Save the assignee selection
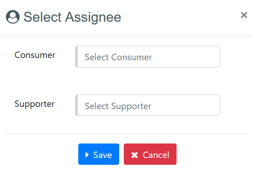 coord(99,154)
